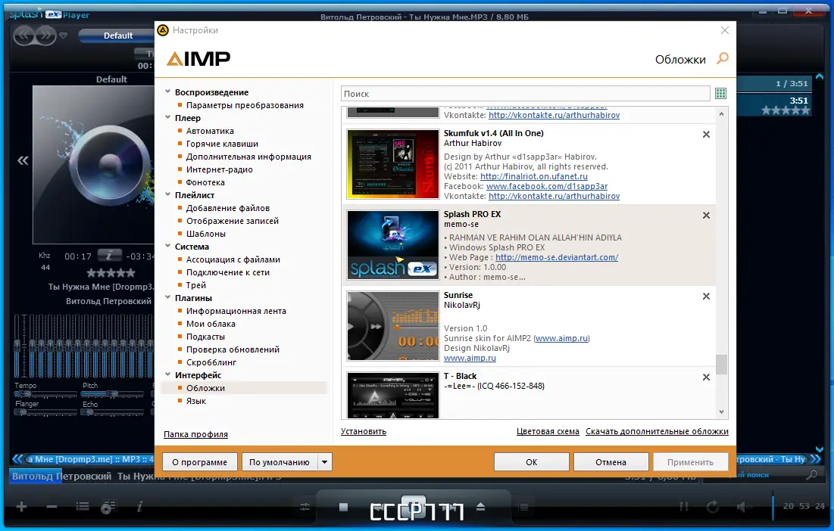Toggle repeat mode circular arrow
Viewport: 834px width, 531px height.
pyautogui.click(x=713, y=507)
